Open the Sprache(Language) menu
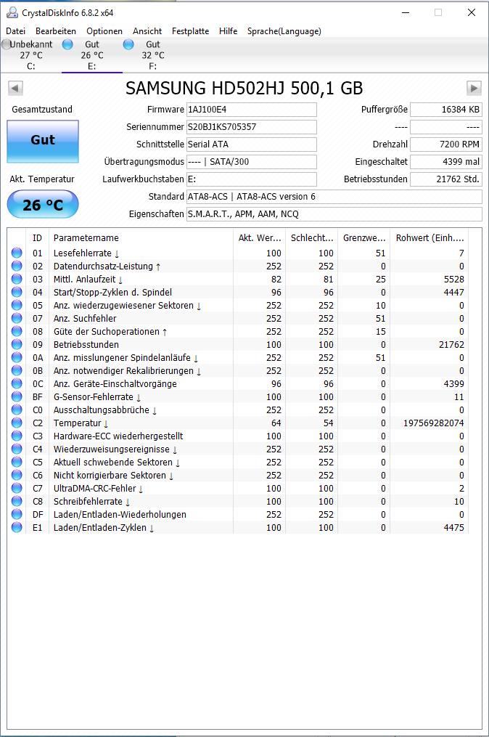Image resolution: width=489 pixels, height=737 pixels. [284, 31]
